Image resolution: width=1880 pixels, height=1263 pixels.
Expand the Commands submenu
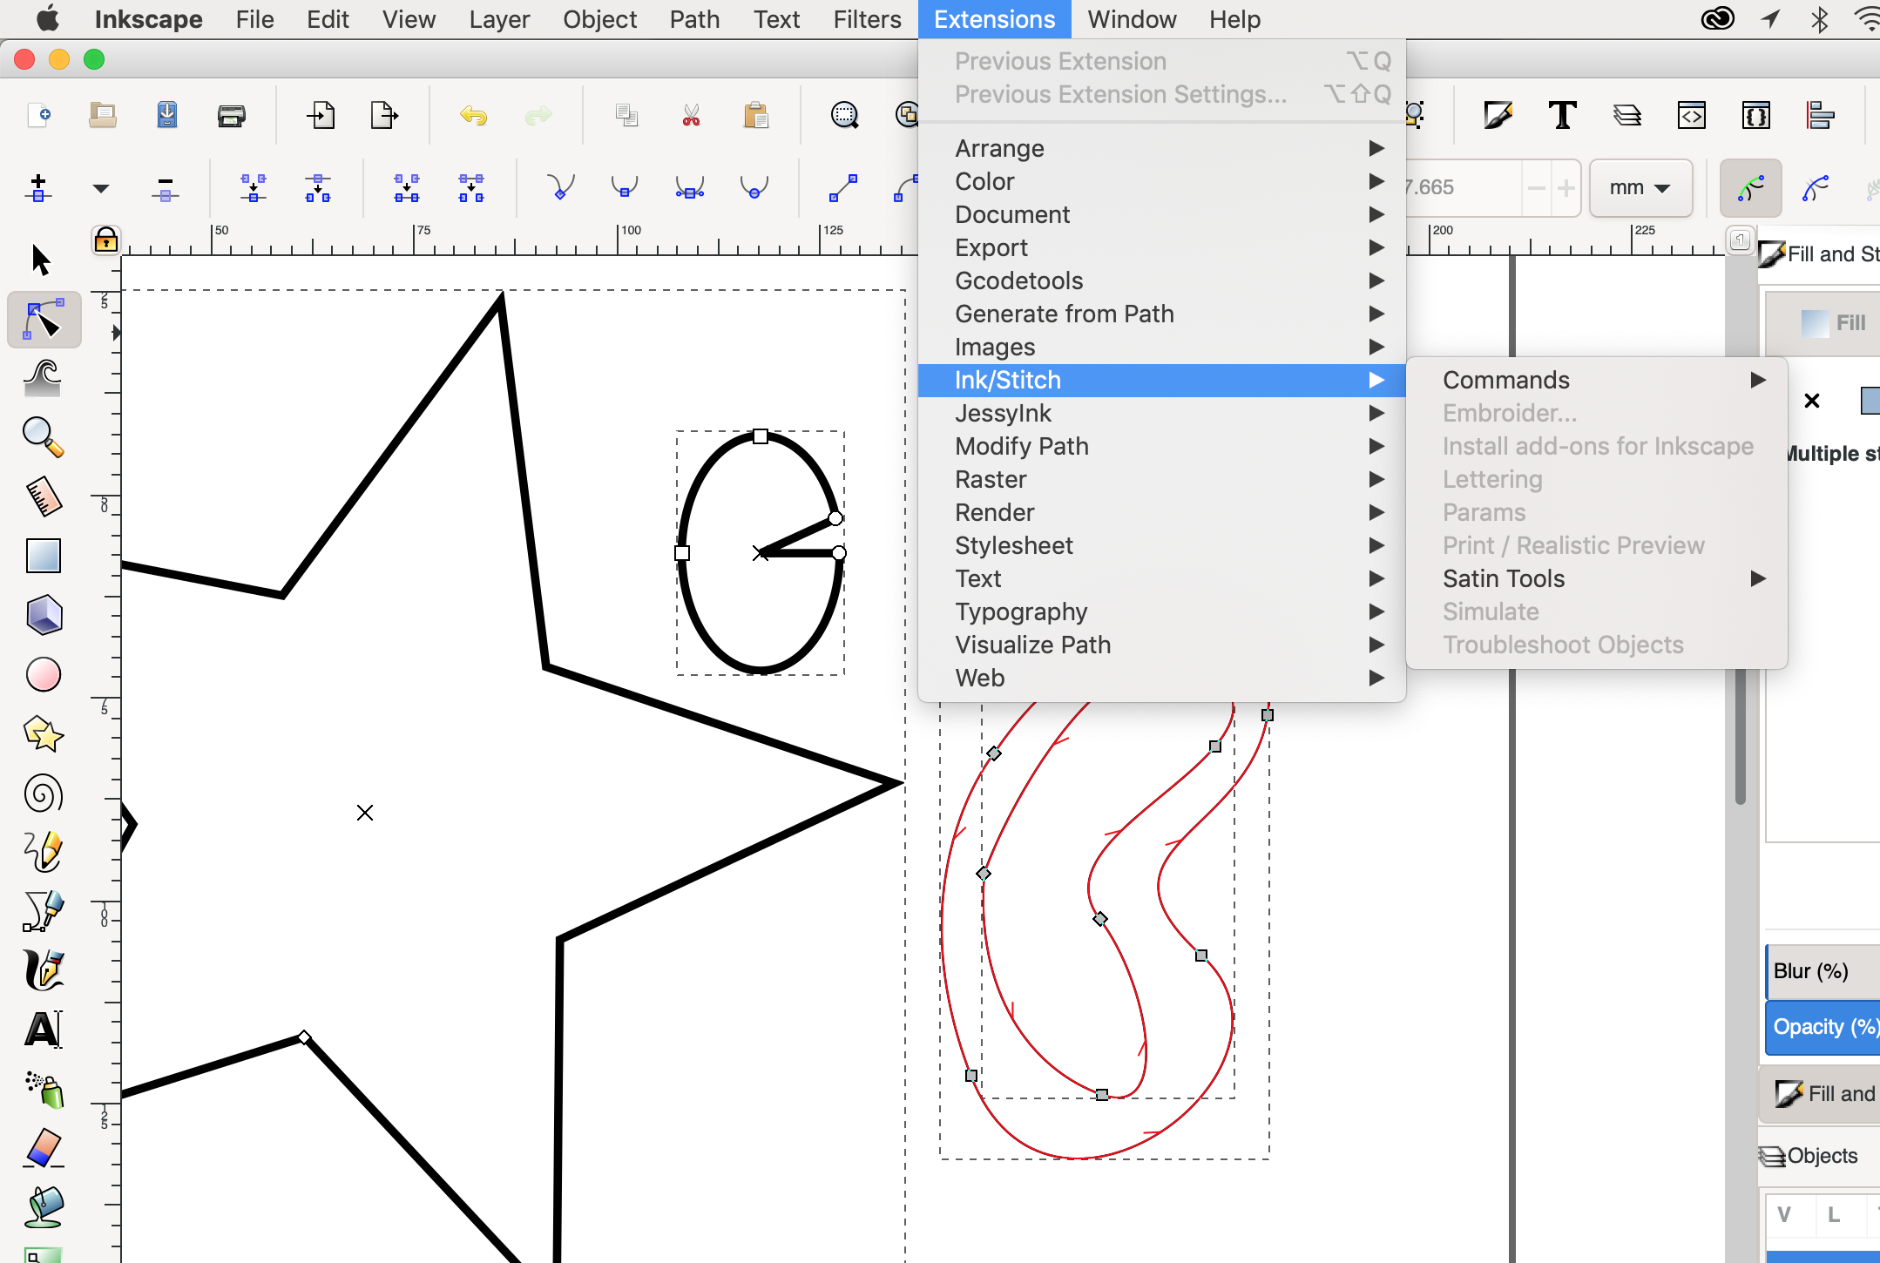1597,380
